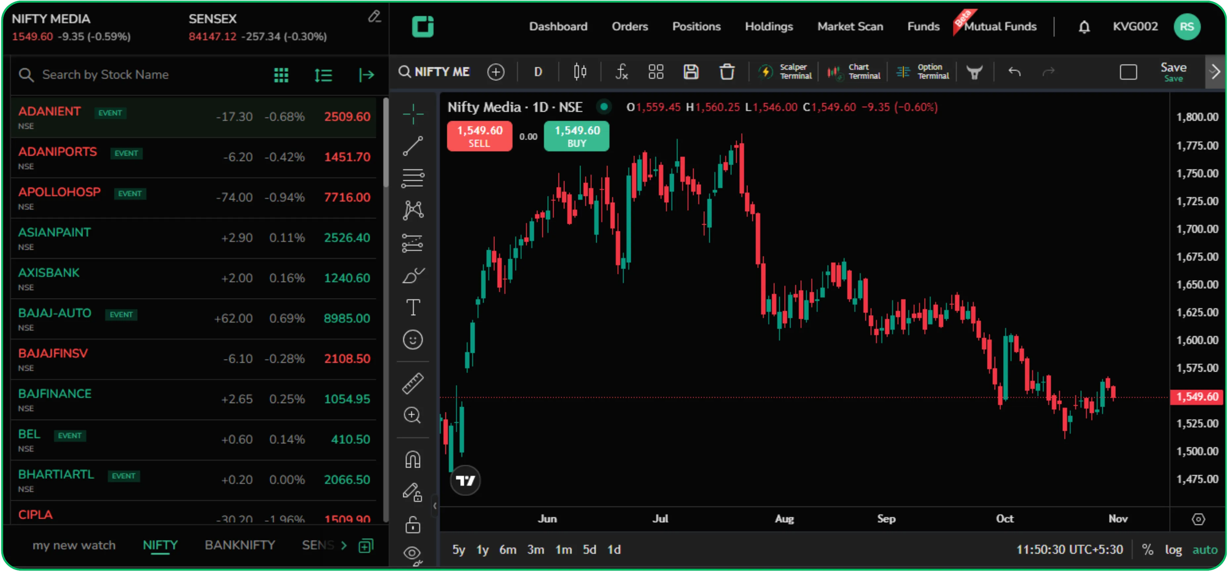The height and width of the screenshot is (573, 1229).
Task: Expand more watchlists with the chevron
Action: [345, 545]
